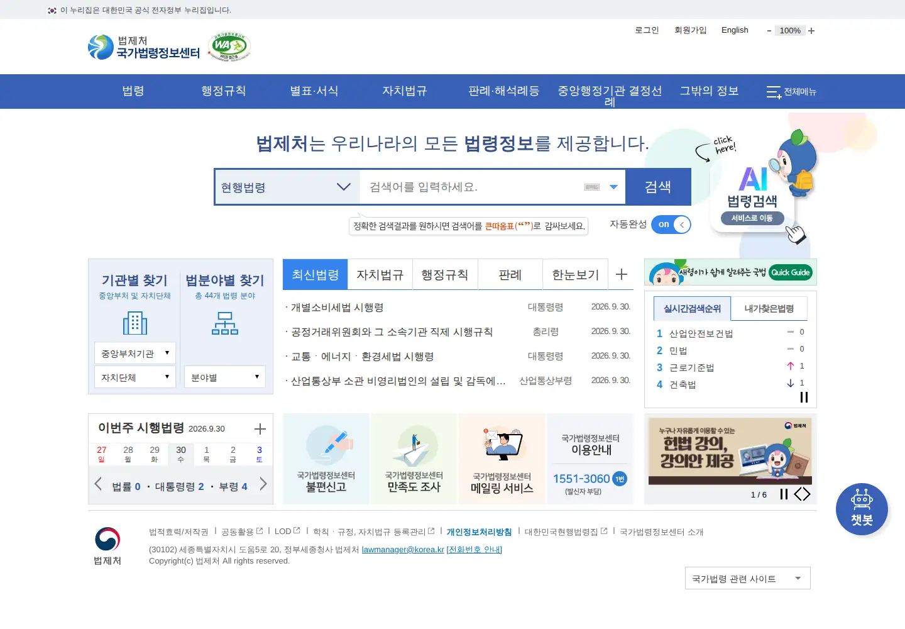The width and height of the screenshot is (905, 629).
Task: Click the search keyword input field
Action: 471,187
